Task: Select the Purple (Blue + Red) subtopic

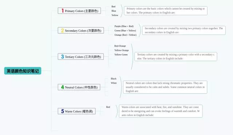Action: tap(124, 26)
